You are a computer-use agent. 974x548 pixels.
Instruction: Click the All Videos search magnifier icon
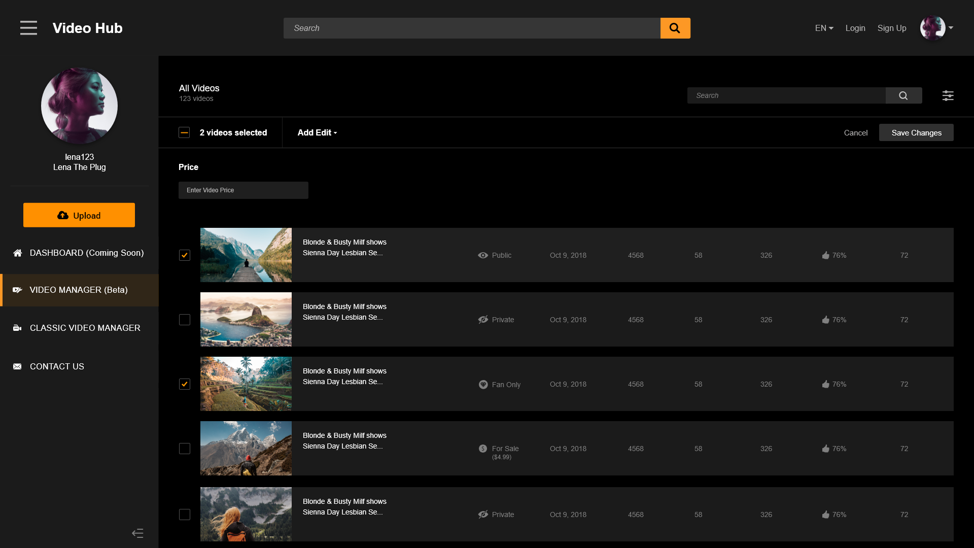pos(903,95)
